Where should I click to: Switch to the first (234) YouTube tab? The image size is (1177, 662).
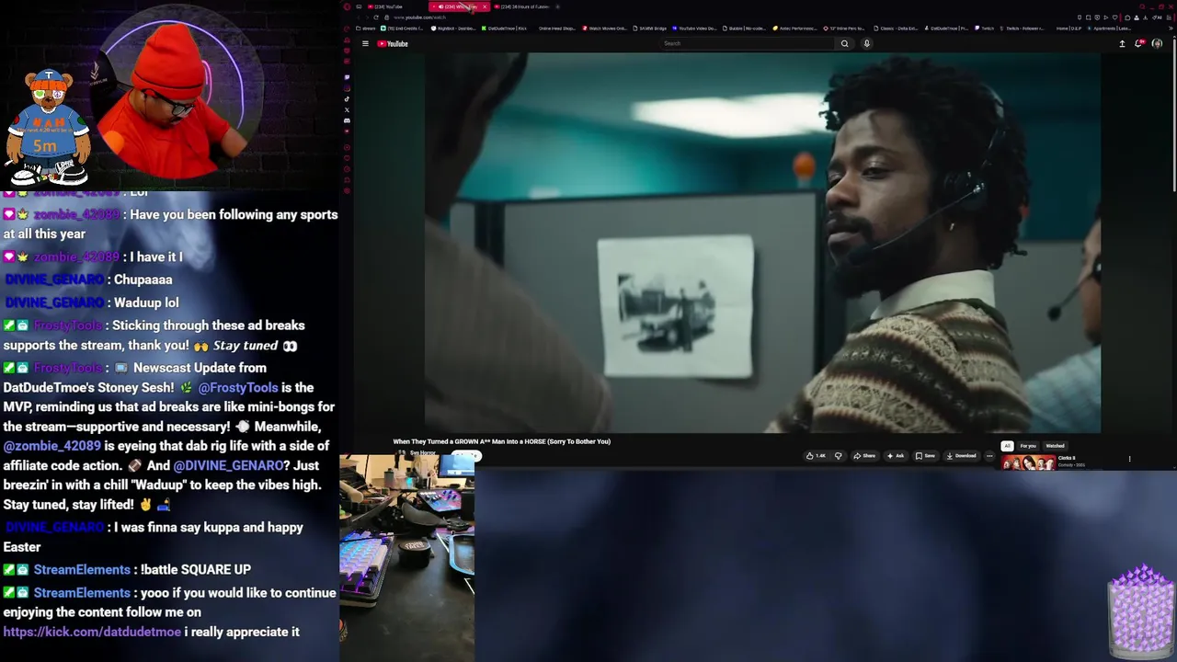click(386, 6)
